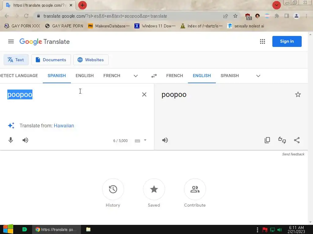Close the translate.google.com browser tab
This screenshot has width=313, height=234.
tap(71, 5)
